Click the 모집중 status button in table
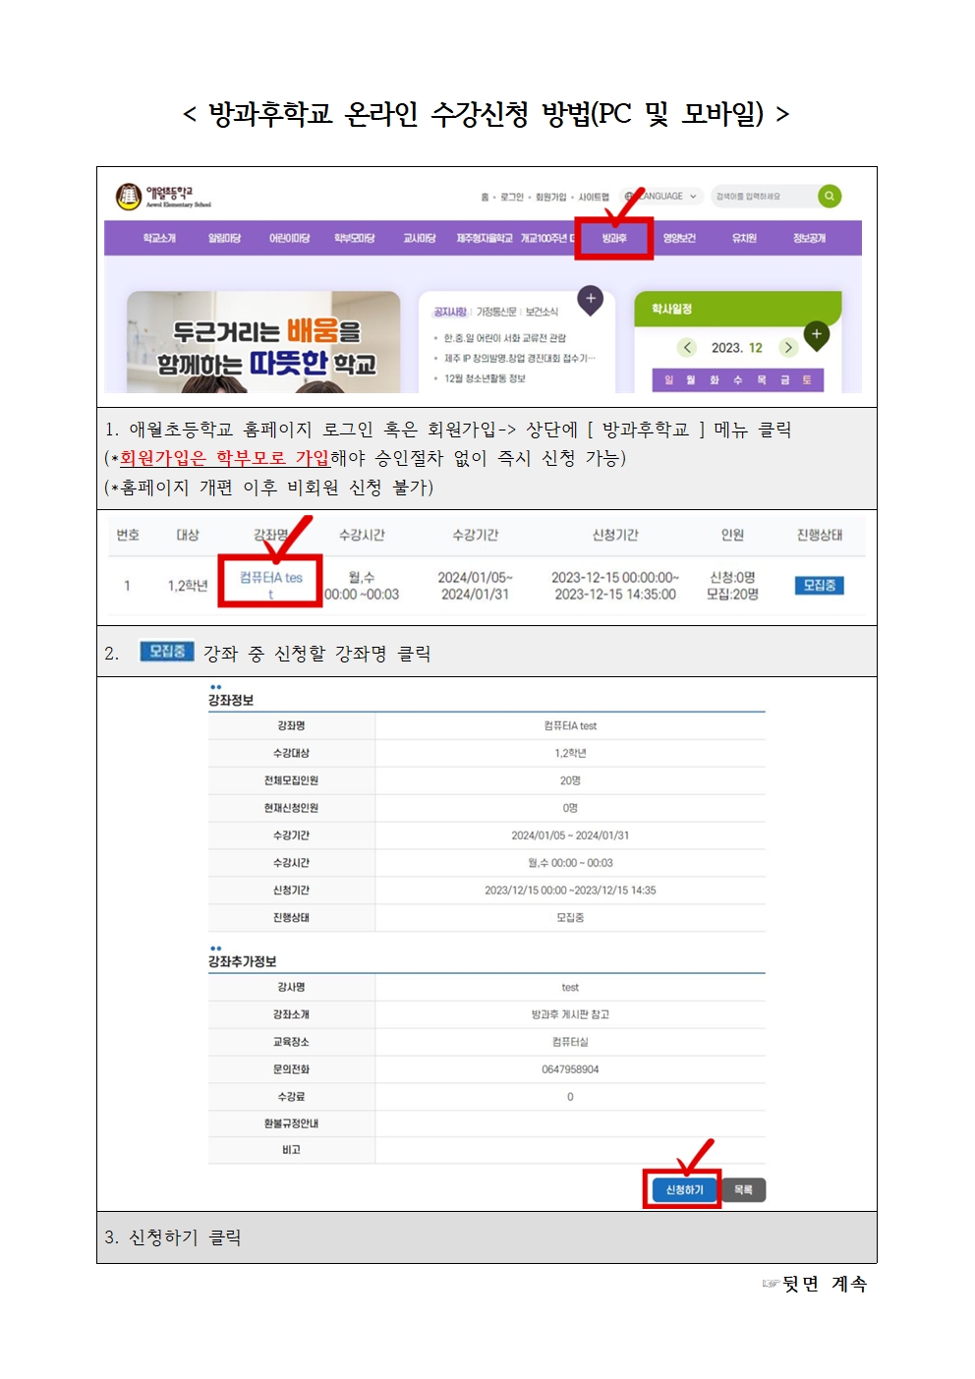 pyautogui.click(x=819, y=586)
